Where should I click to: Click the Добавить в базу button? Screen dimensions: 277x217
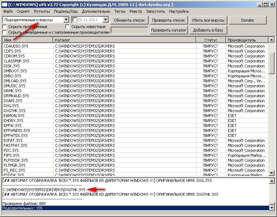coord(208,30)
